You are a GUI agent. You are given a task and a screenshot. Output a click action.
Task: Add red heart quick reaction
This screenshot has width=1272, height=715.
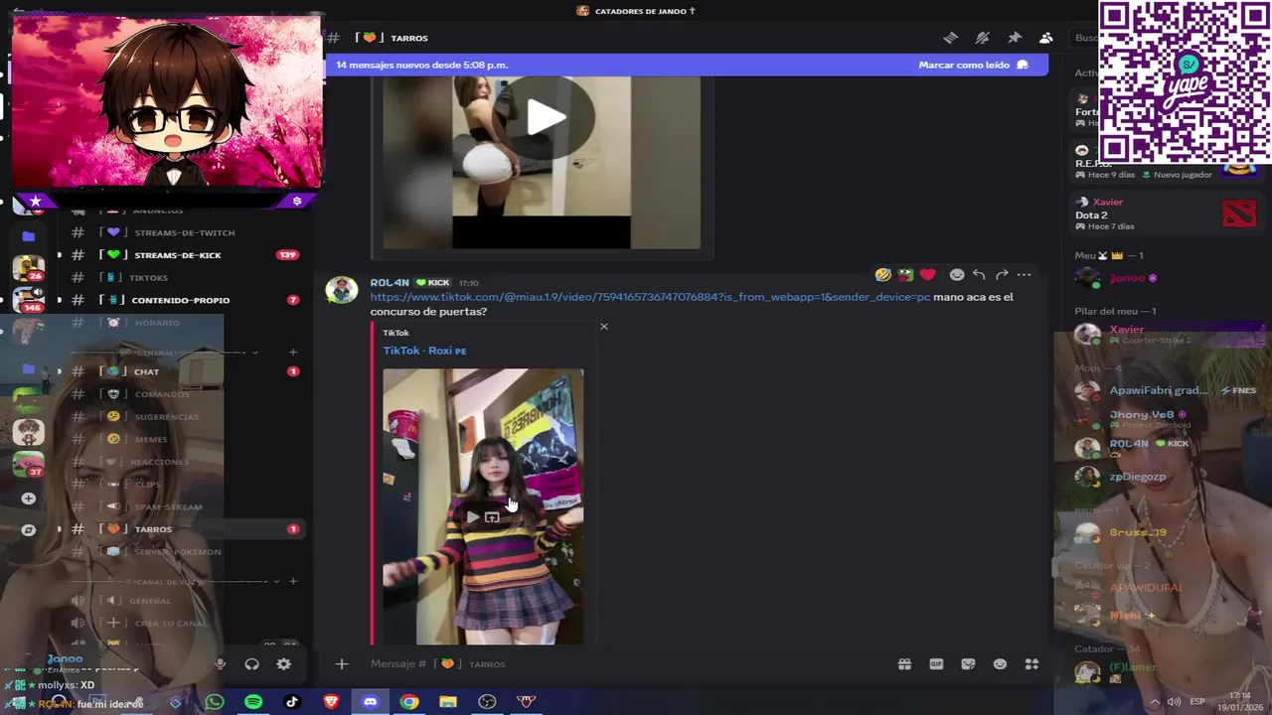pos(927,275)
